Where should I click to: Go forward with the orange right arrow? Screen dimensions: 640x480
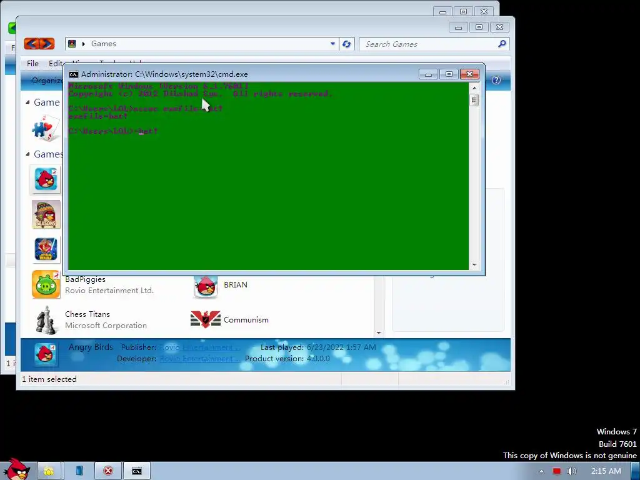pyautogui.click(x=47, y=44)
